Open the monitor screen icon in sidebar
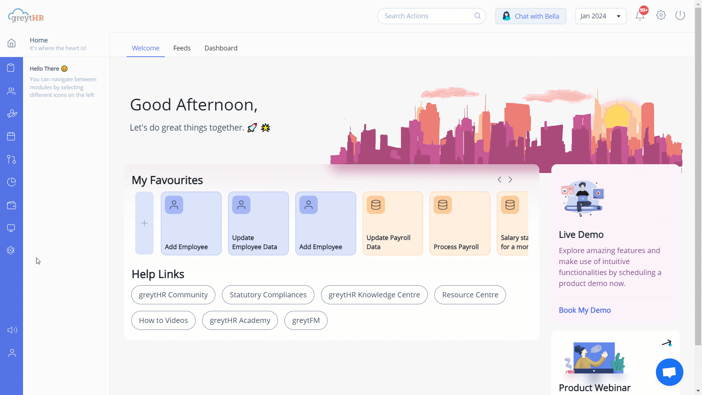Screen dimensions: 702x395 11,228
